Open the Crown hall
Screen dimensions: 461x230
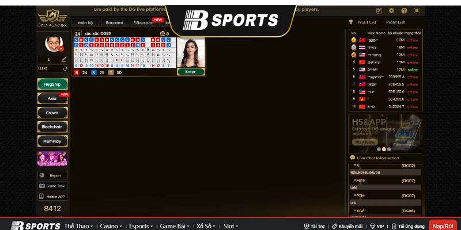click(52, 113)
